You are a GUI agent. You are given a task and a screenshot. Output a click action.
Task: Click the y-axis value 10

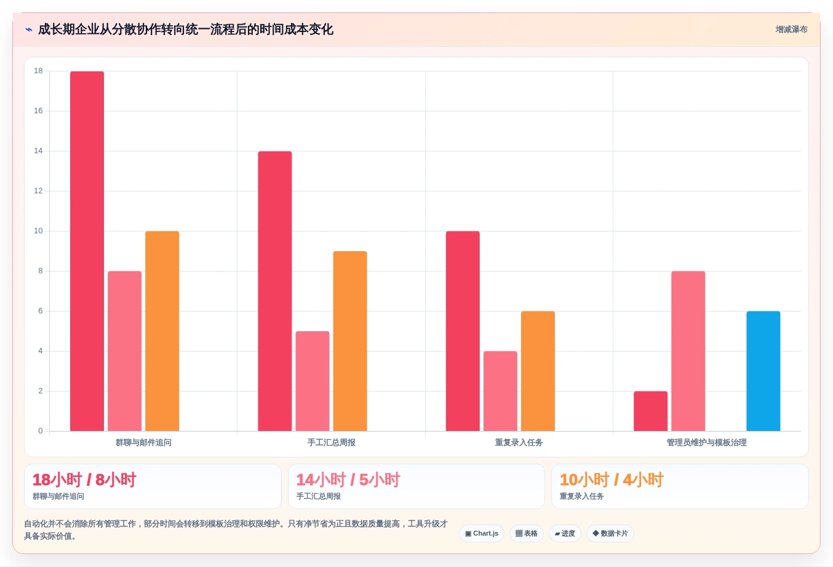[x=38, y=231]
